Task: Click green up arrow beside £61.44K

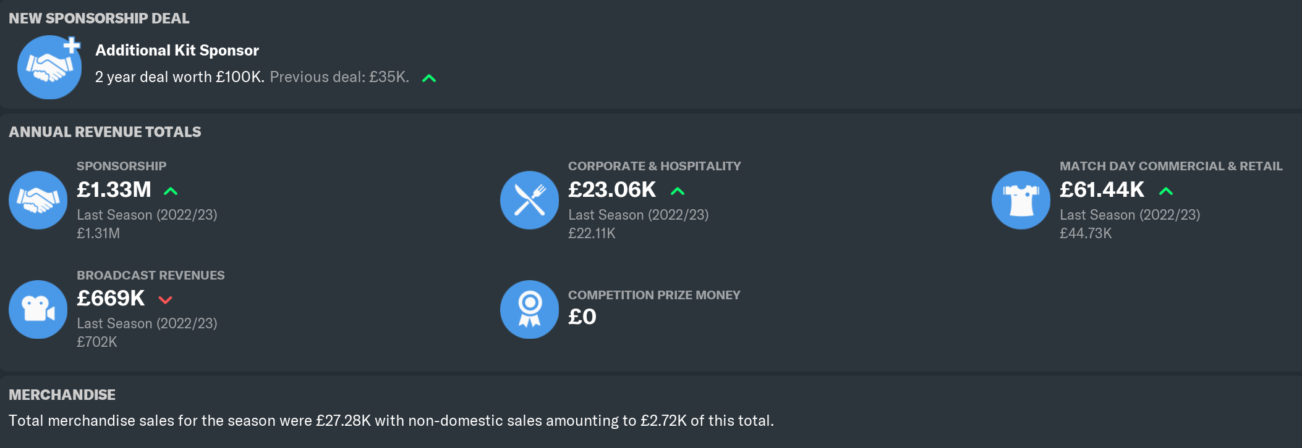Action: click(1166, 191)
